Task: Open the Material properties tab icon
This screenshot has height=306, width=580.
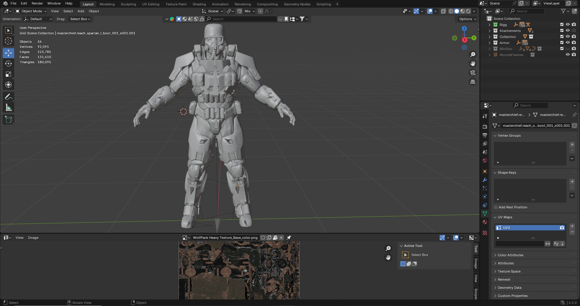Action: coord(485,222)
